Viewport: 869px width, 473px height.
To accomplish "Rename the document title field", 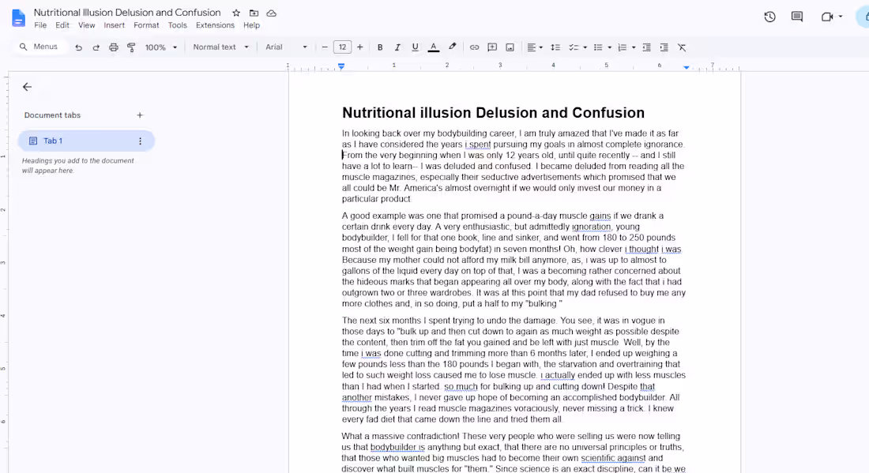I will 127,13.
